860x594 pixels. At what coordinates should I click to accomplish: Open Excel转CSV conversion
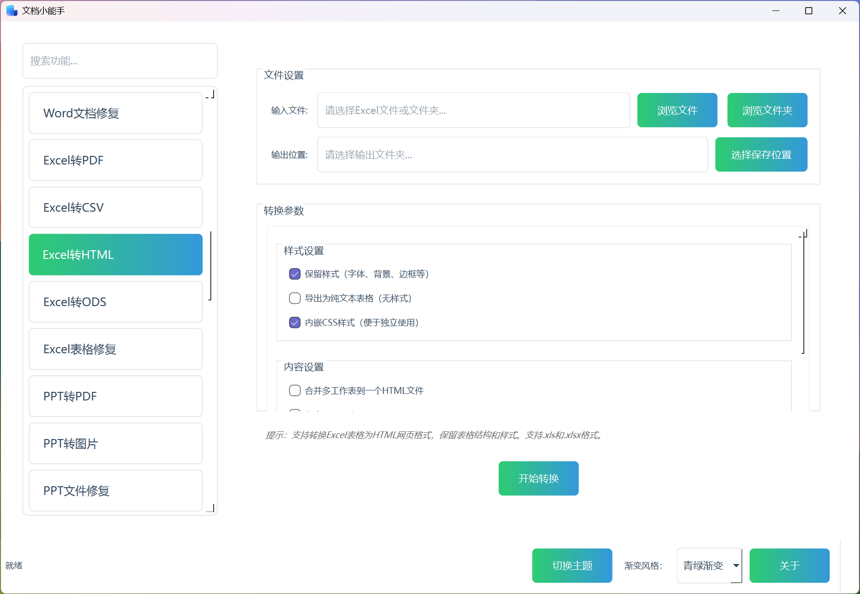(115, 207)
